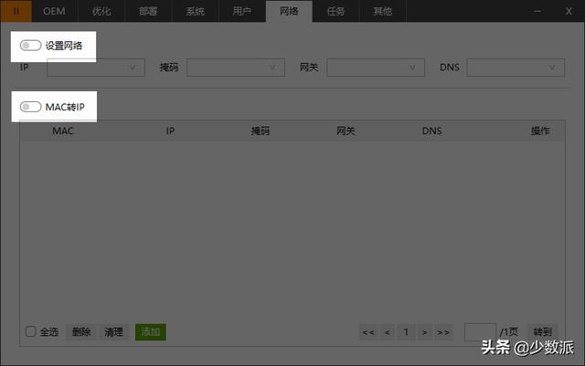Minimize the window
The width and height of the screenshot is (585, 366).
point(537,11)
